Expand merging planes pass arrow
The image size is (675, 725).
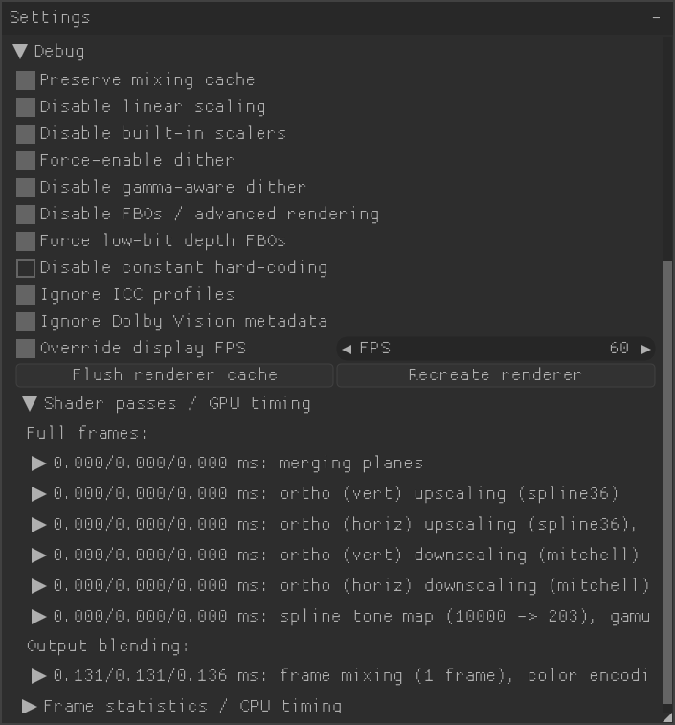[x=39, y=464]
